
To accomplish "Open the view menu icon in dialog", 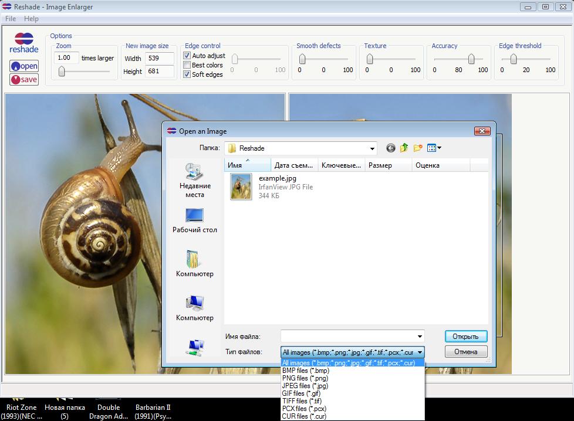I will click(434, 148).
